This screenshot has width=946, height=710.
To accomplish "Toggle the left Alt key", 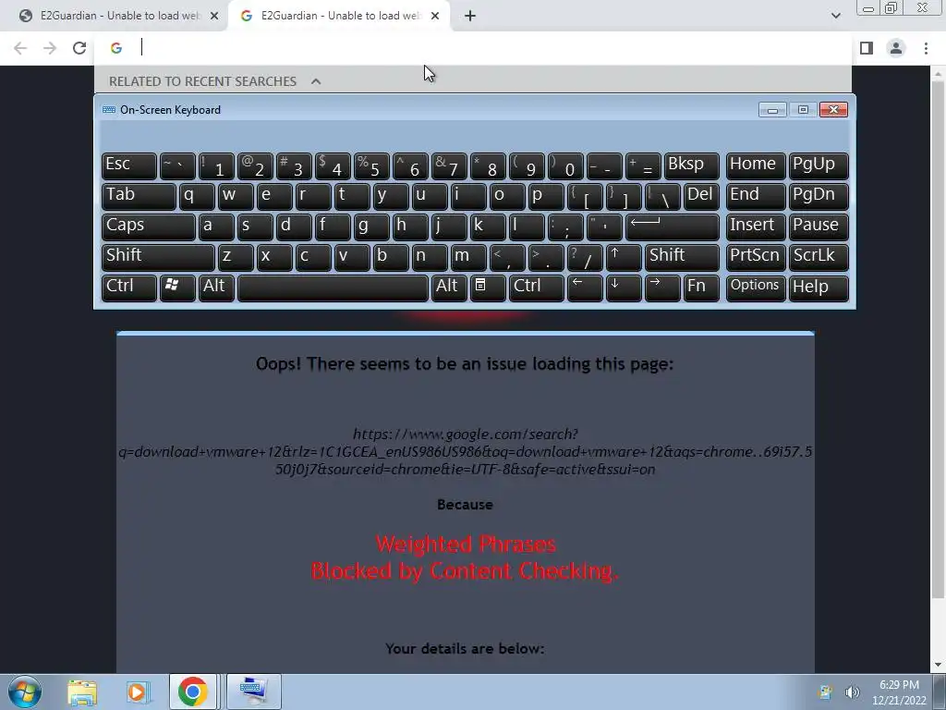I will [x=216, y=287].
